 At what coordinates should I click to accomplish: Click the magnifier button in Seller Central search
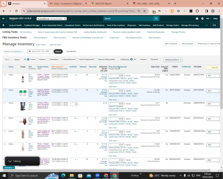click(x=156, y=18)
